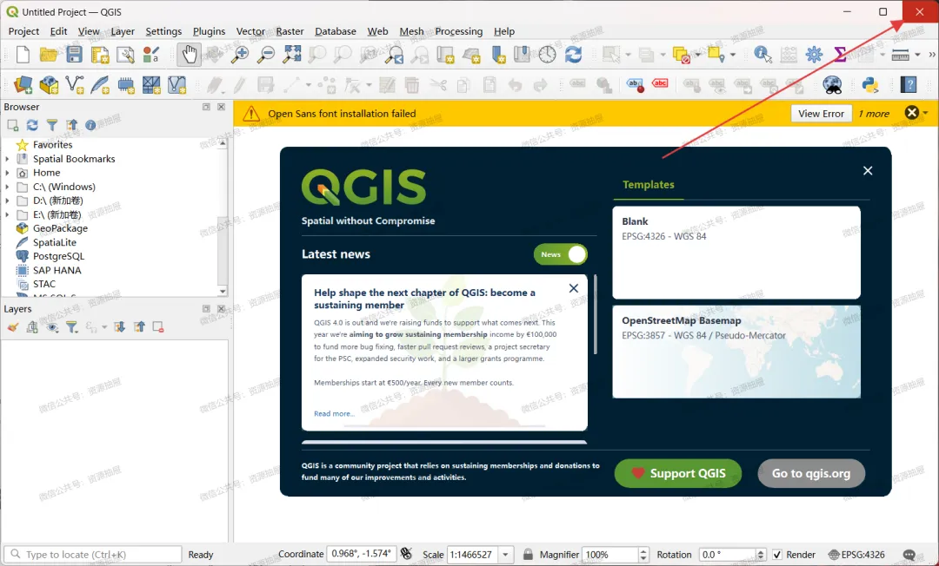Select the Blank EPSG:4326 template

point(736,253)
